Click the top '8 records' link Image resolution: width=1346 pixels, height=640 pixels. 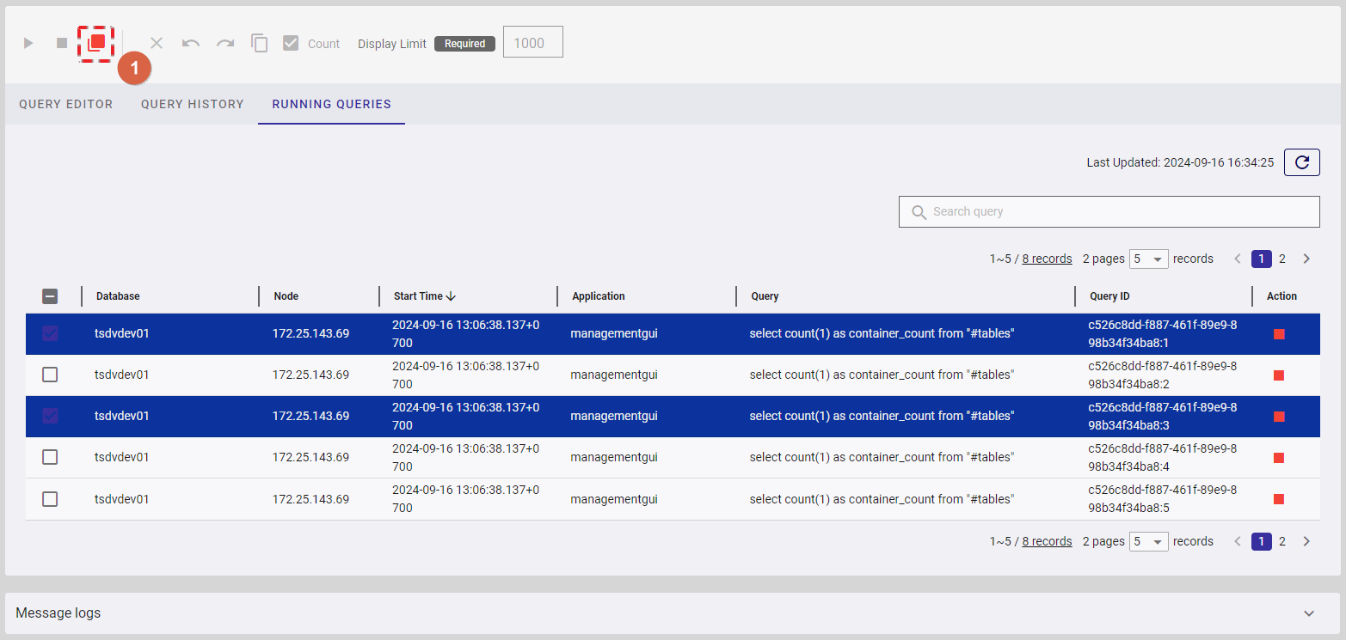(x=1047, y=259)
